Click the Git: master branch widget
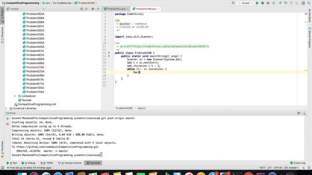This screenshot has height=175, width=312. [x=292, y=168]
